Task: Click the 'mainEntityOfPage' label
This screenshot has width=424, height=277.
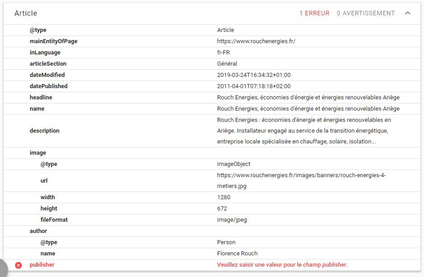Action: coord(54,41)
